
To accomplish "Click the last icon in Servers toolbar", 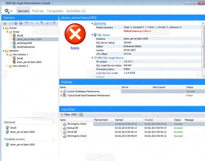I will 54,23.
